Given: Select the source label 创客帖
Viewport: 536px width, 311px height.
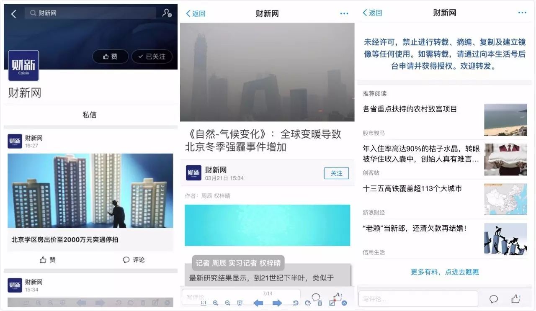Looking at the screenshot, I should point(371,172).
